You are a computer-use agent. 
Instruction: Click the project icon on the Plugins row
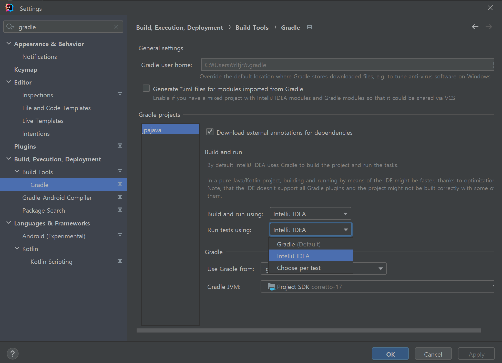pyautogui.click(x=120, y=146)
